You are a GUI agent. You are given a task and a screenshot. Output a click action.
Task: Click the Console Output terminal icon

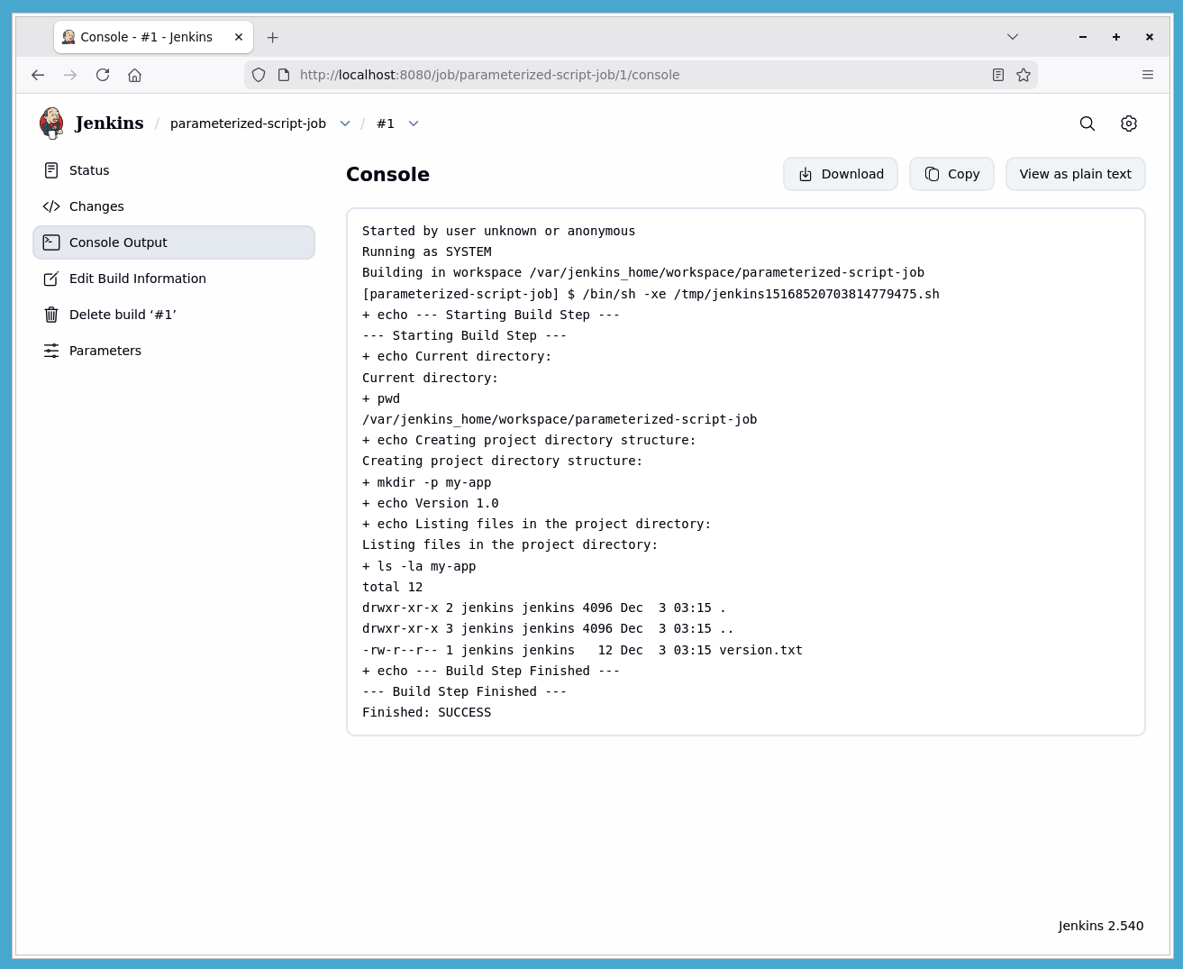coord(51,242)
